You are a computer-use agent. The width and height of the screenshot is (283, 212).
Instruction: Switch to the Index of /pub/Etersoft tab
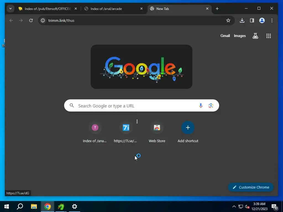click(x=48, y=9)
